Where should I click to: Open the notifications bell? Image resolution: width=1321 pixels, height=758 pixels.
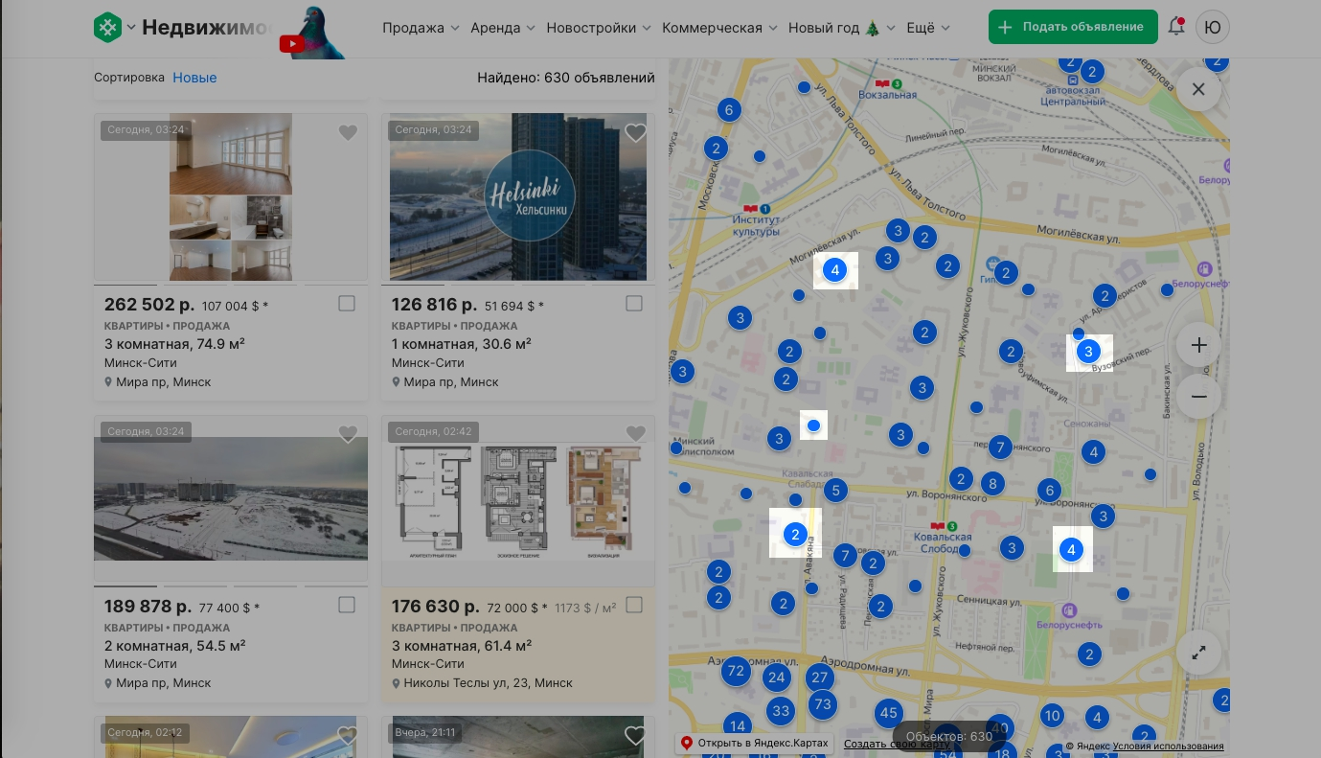pos(1177,27)
